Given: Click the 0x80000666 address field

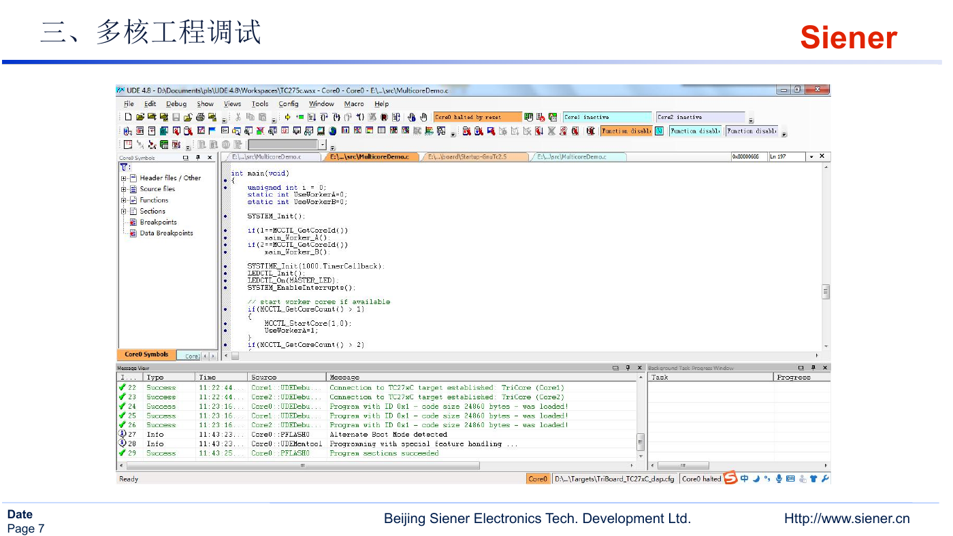Looking at the screenshot, I should pyautogui.click(x=749, y=157).
